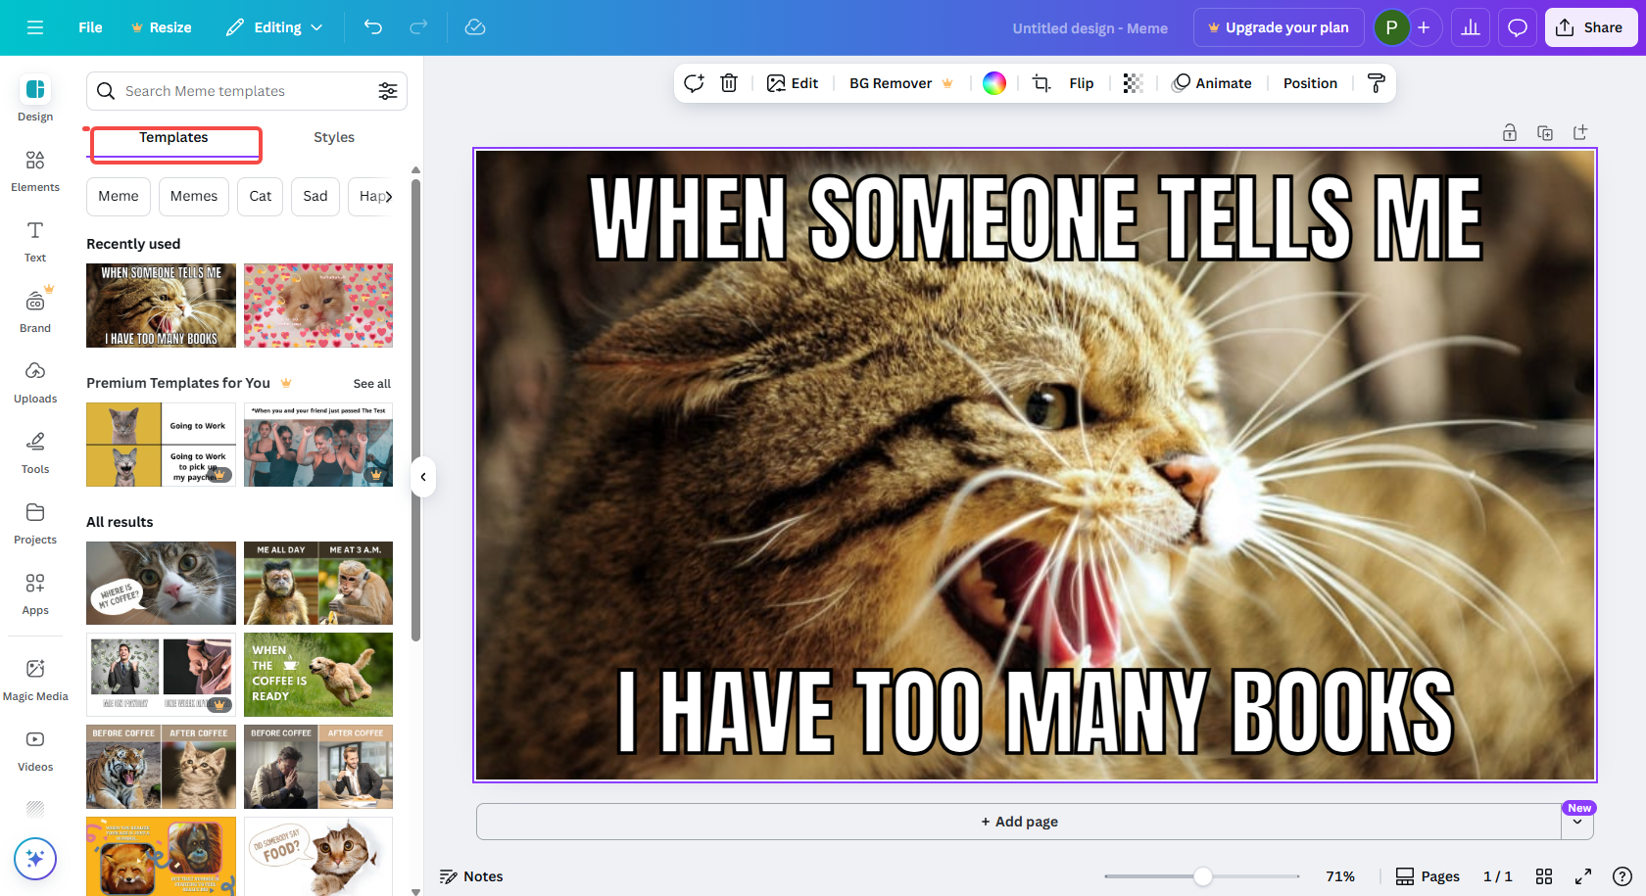The width and height of the screenshot is (1646, 896).
Task: Lock the page
Action: [x=1510, y=132]
